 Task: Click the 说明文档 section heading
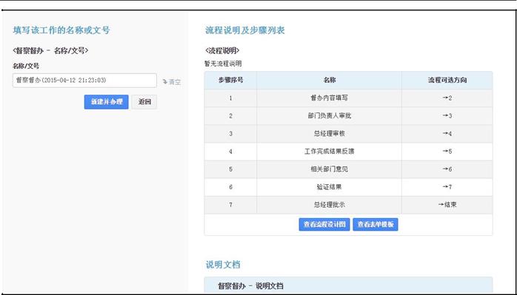pyautogui.click(x=223, y=265)
